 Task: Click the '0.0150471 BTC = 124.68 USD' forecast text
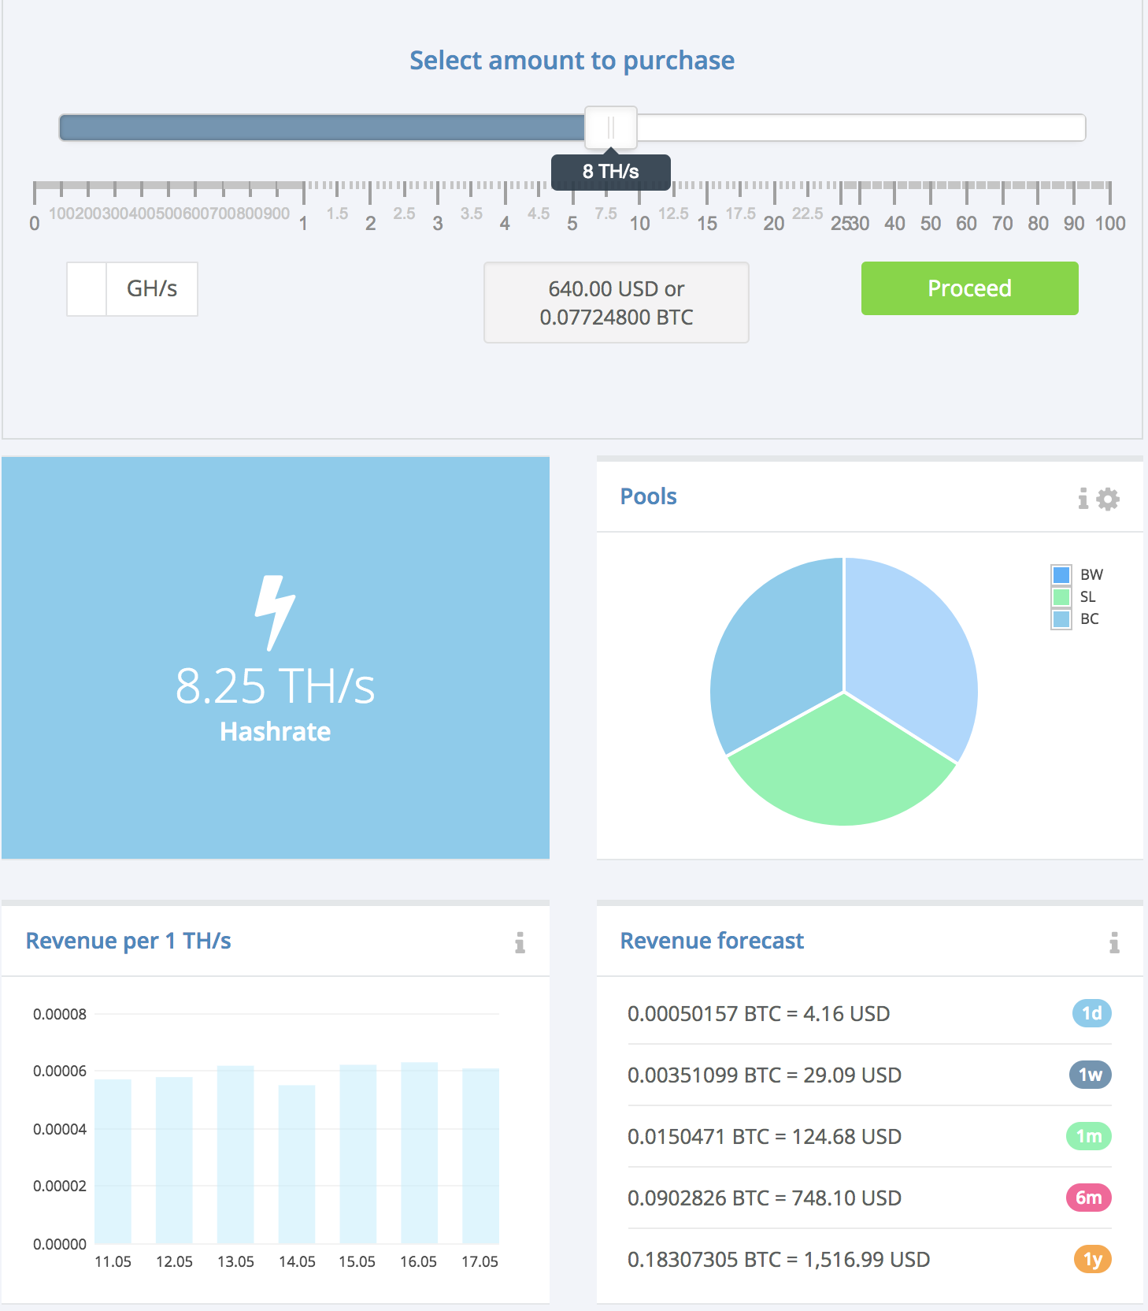click(x=764, y=1137)
